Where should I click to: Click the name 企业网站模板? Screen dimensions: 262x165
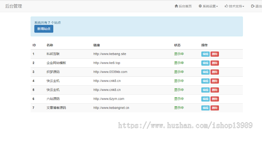(x=56, y=63)
